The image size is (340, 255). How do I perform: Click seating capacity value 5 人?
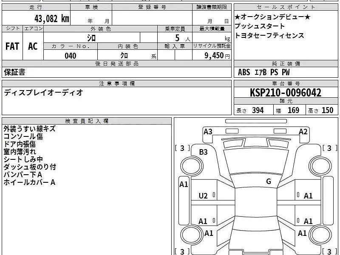point(183,38)
